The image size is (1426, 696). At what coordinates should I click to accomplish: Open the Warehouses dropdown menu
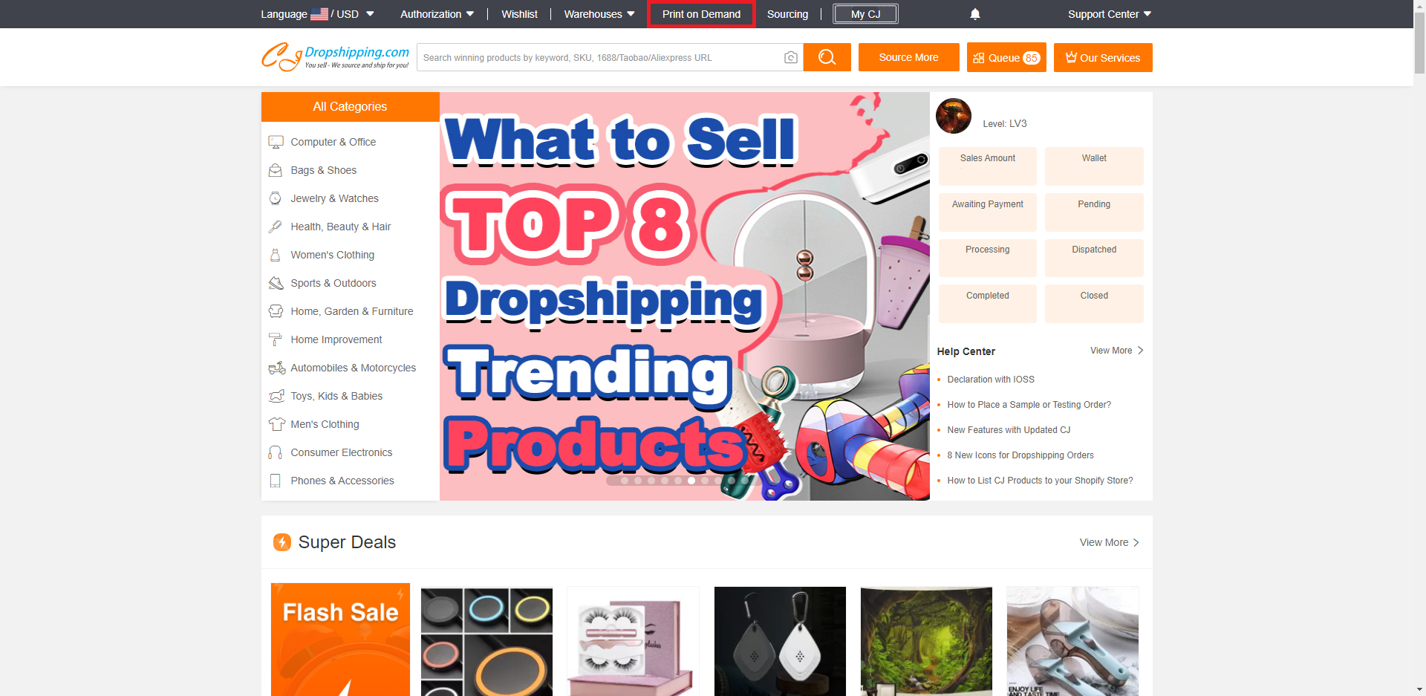(x=599, y=14)
